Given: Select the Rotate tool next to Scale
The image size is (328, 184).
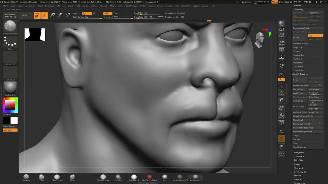Looking at the screenshot, I should click(68, 15).
